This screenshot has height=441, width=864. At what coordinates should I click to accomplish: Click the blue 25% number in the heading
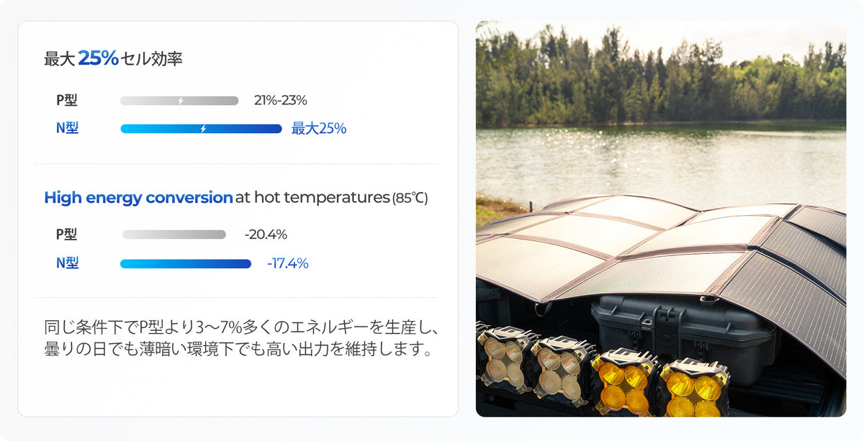pyautogui.click(x=98, y=58)
